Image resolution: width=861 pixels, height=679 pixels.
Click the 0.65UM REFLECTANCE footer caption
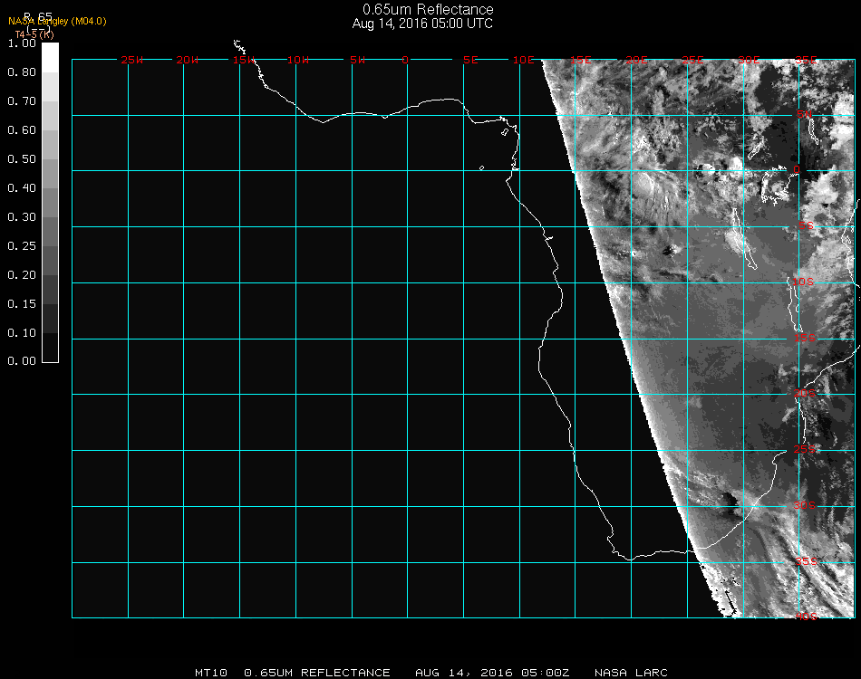pyautogui.click(x=317, y=673)
